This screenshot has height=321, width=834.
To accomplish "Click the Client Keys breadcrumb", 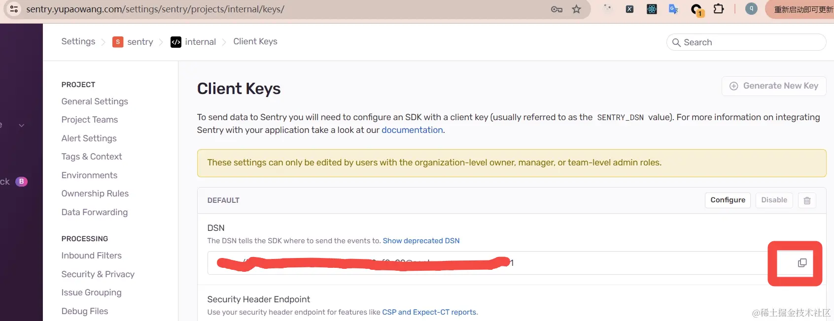I will (255, 41).
